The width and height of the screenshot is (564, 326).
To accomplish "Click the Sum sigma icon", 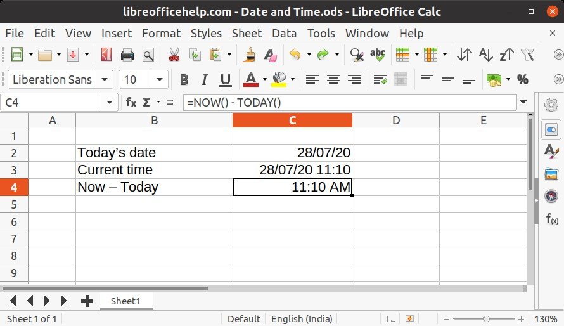I will [x=146, y=103].
